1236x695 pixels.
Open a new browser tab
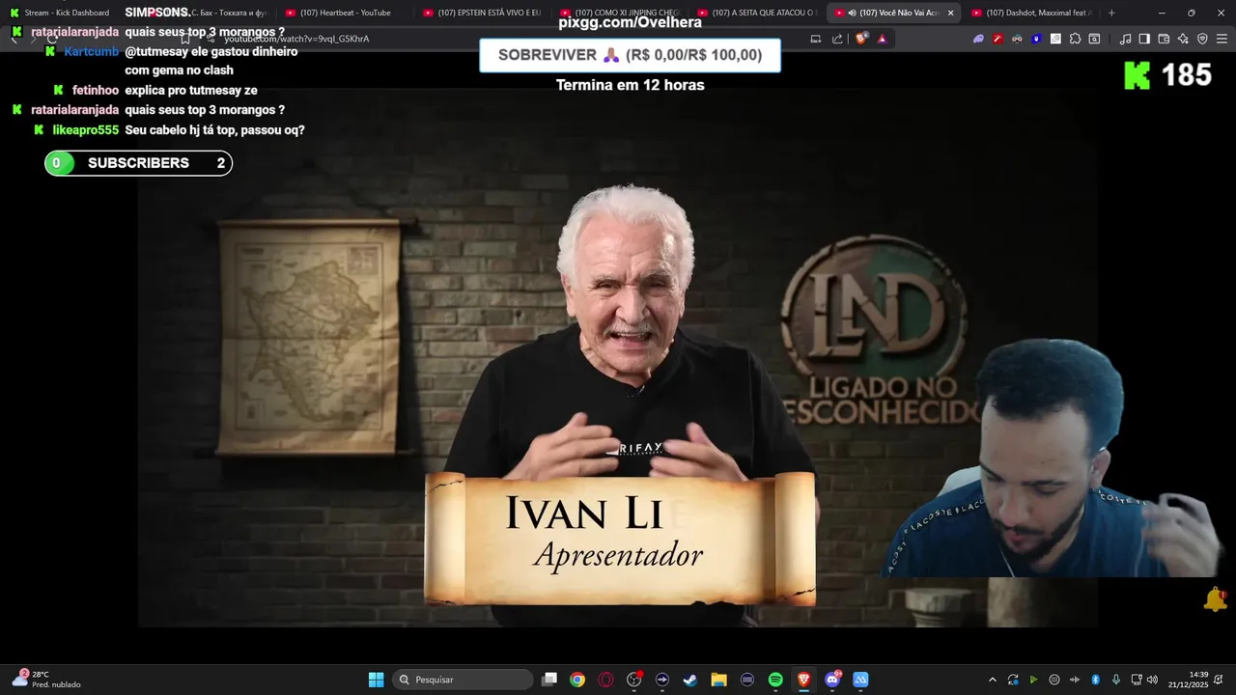tap(1111, 13)
